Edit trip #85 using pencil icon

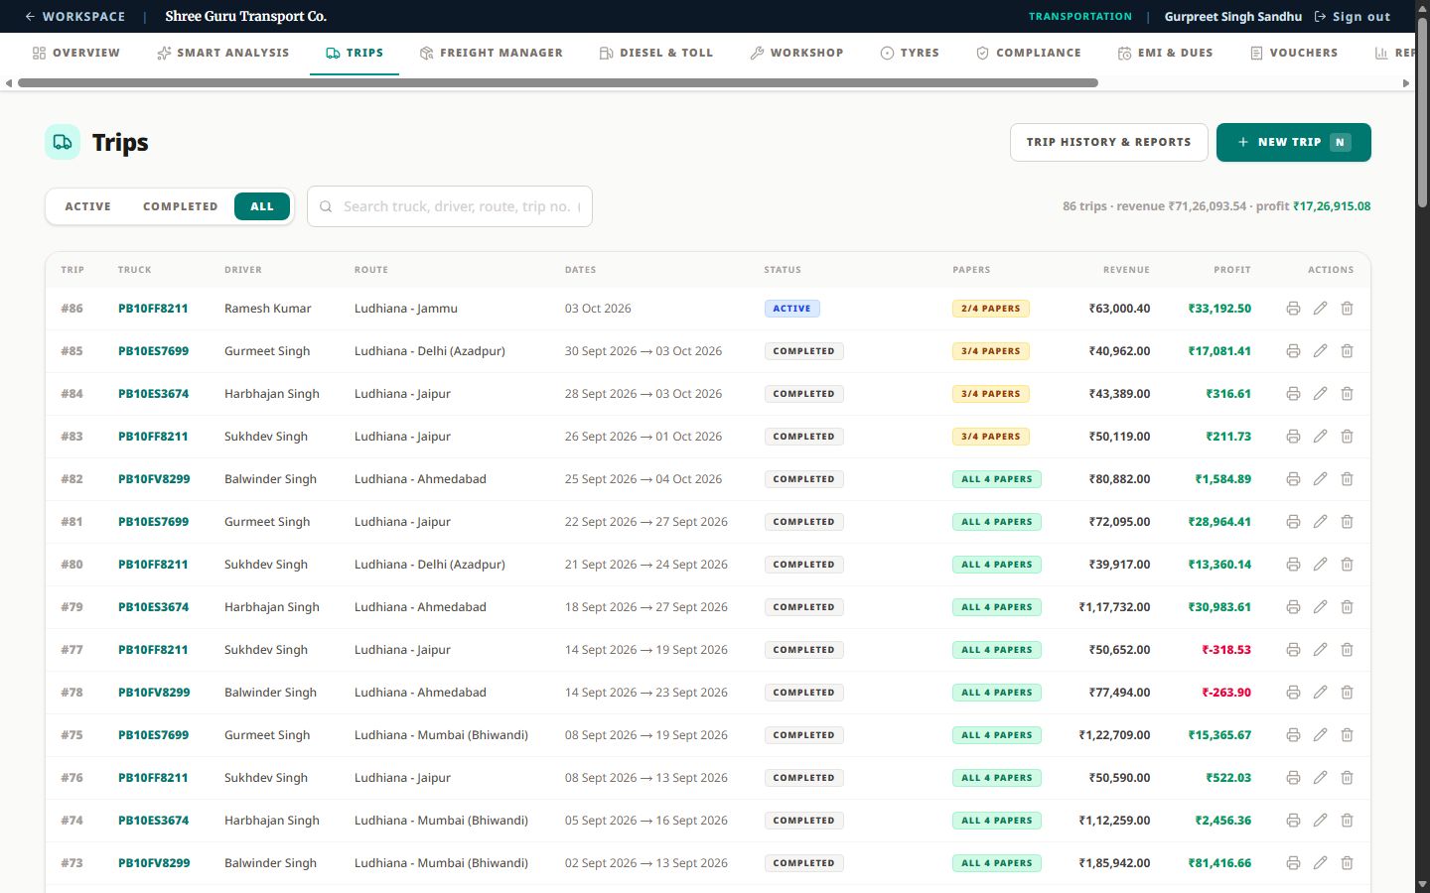coord(1320,351)
